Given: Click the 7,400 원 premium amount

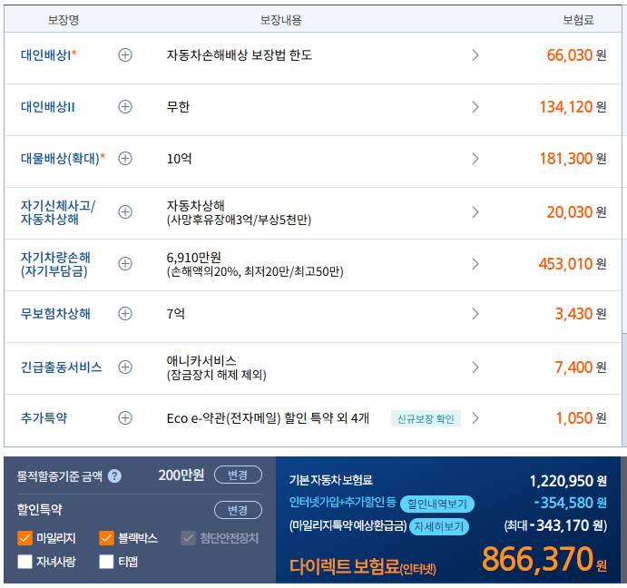Looking at the screenshot, I should click(581, 367).
